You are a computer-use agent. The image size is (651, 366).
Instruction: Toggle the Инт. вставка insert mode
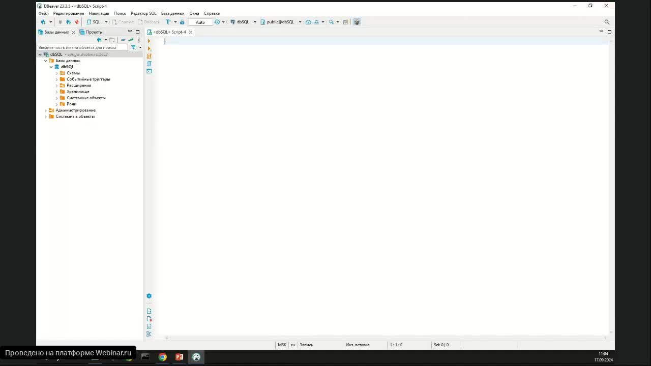(x=358, y=345)
